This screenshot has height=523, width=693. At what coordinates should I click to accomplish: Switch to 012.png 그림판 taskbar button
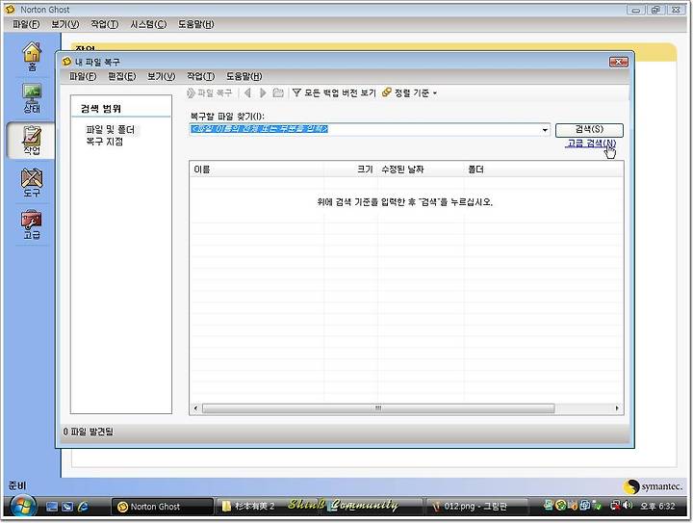[x=475, y=507]
